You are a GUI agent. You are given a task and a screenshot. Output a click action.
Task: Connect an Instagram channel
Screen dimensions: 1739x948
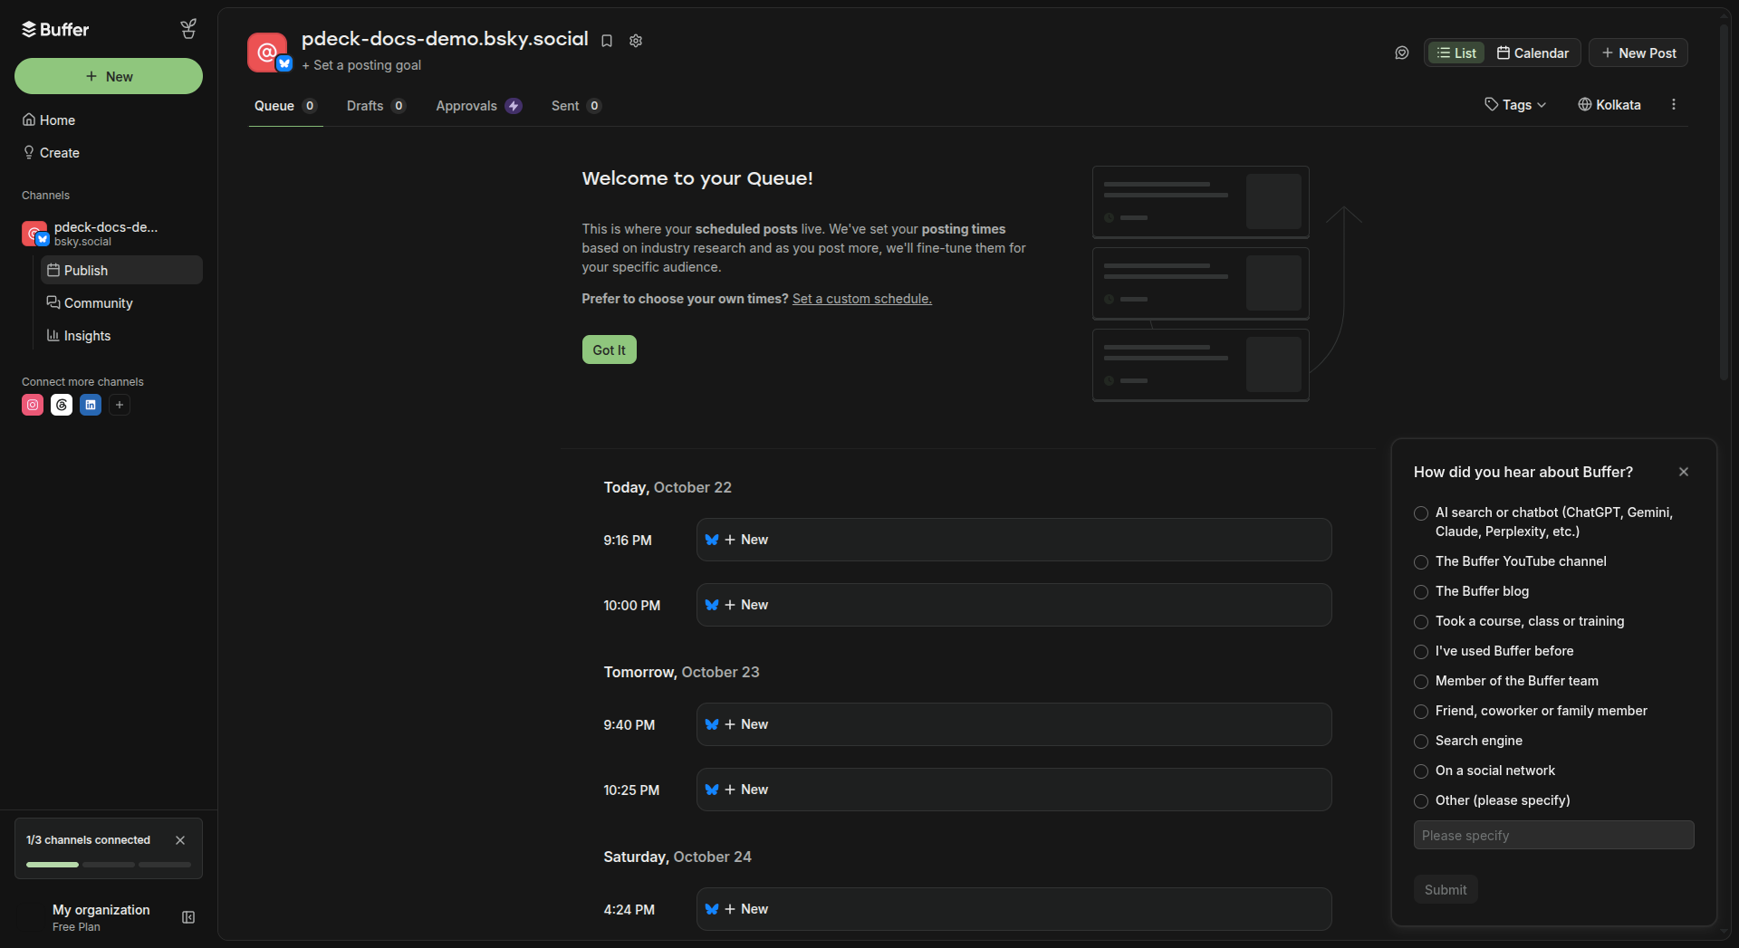pyautogui.click(x=33, y=405)
